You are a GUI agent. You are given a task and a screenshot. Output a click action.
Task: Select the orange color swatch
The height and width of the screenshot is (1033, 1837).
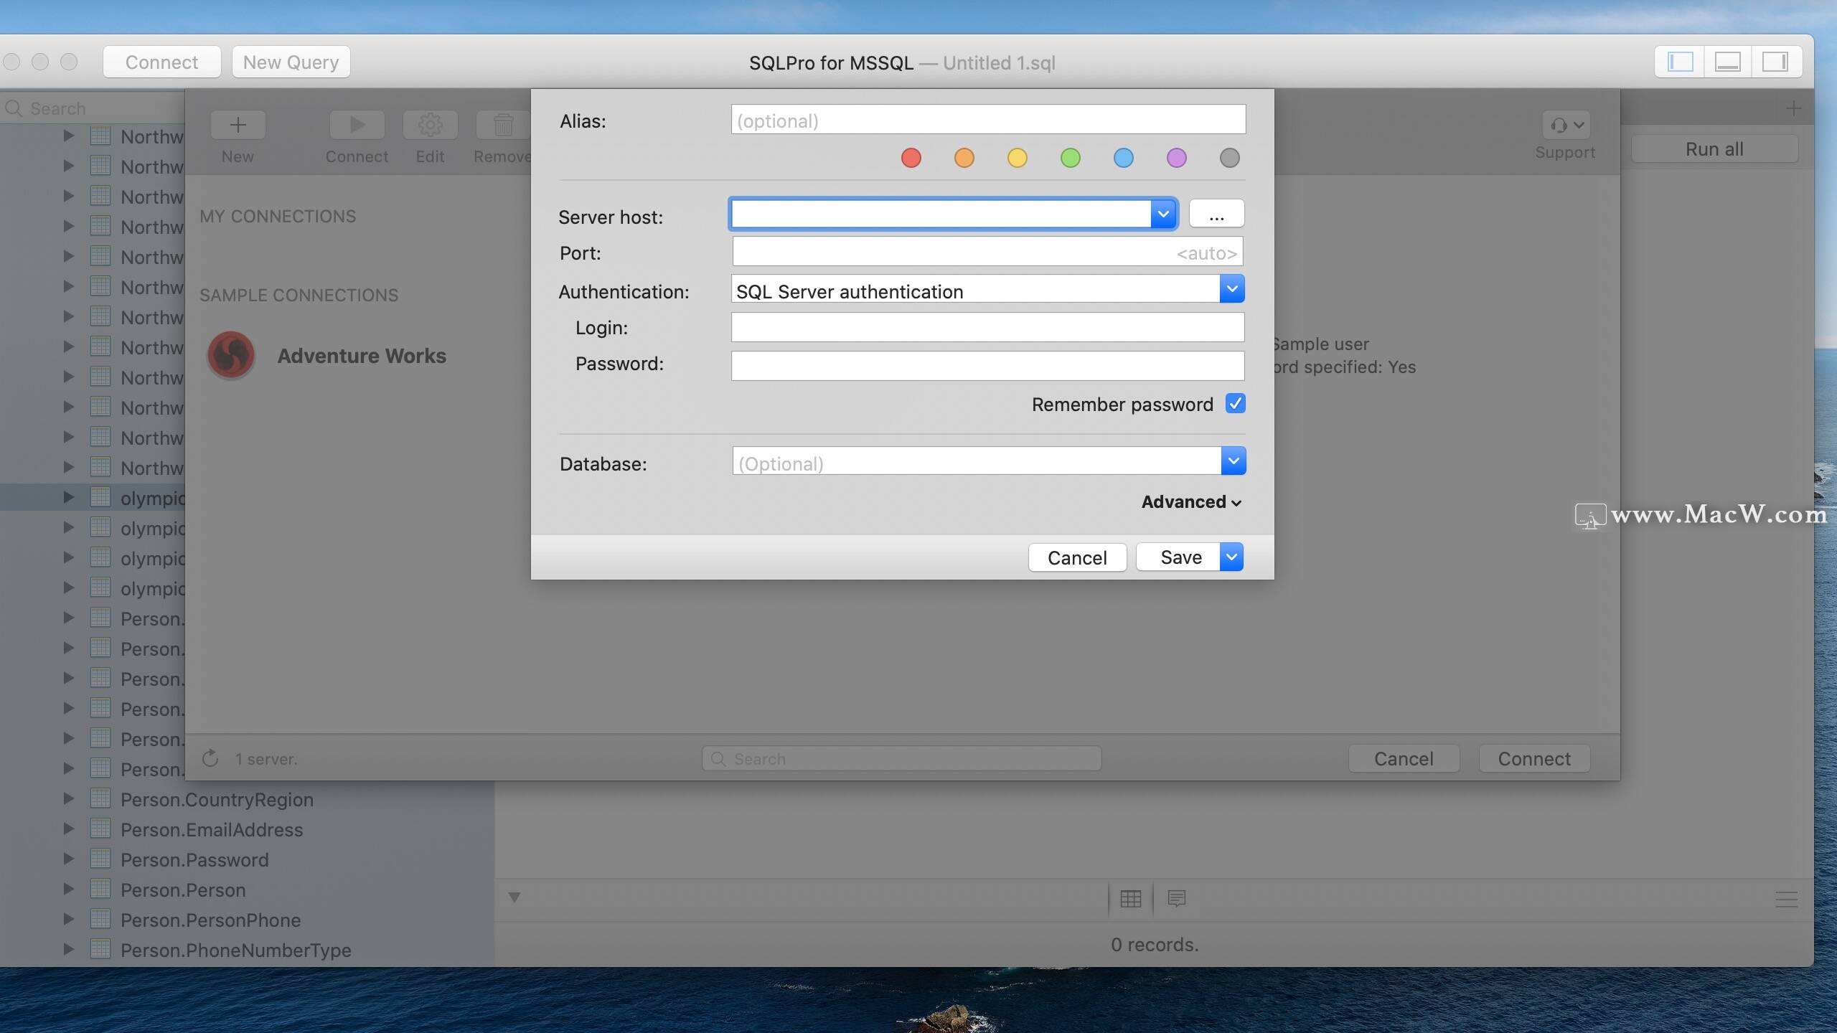coord(964,158)
